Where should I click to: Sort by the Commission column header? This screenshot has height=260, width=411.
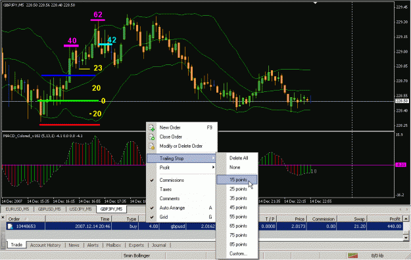[x=322, y=219]
